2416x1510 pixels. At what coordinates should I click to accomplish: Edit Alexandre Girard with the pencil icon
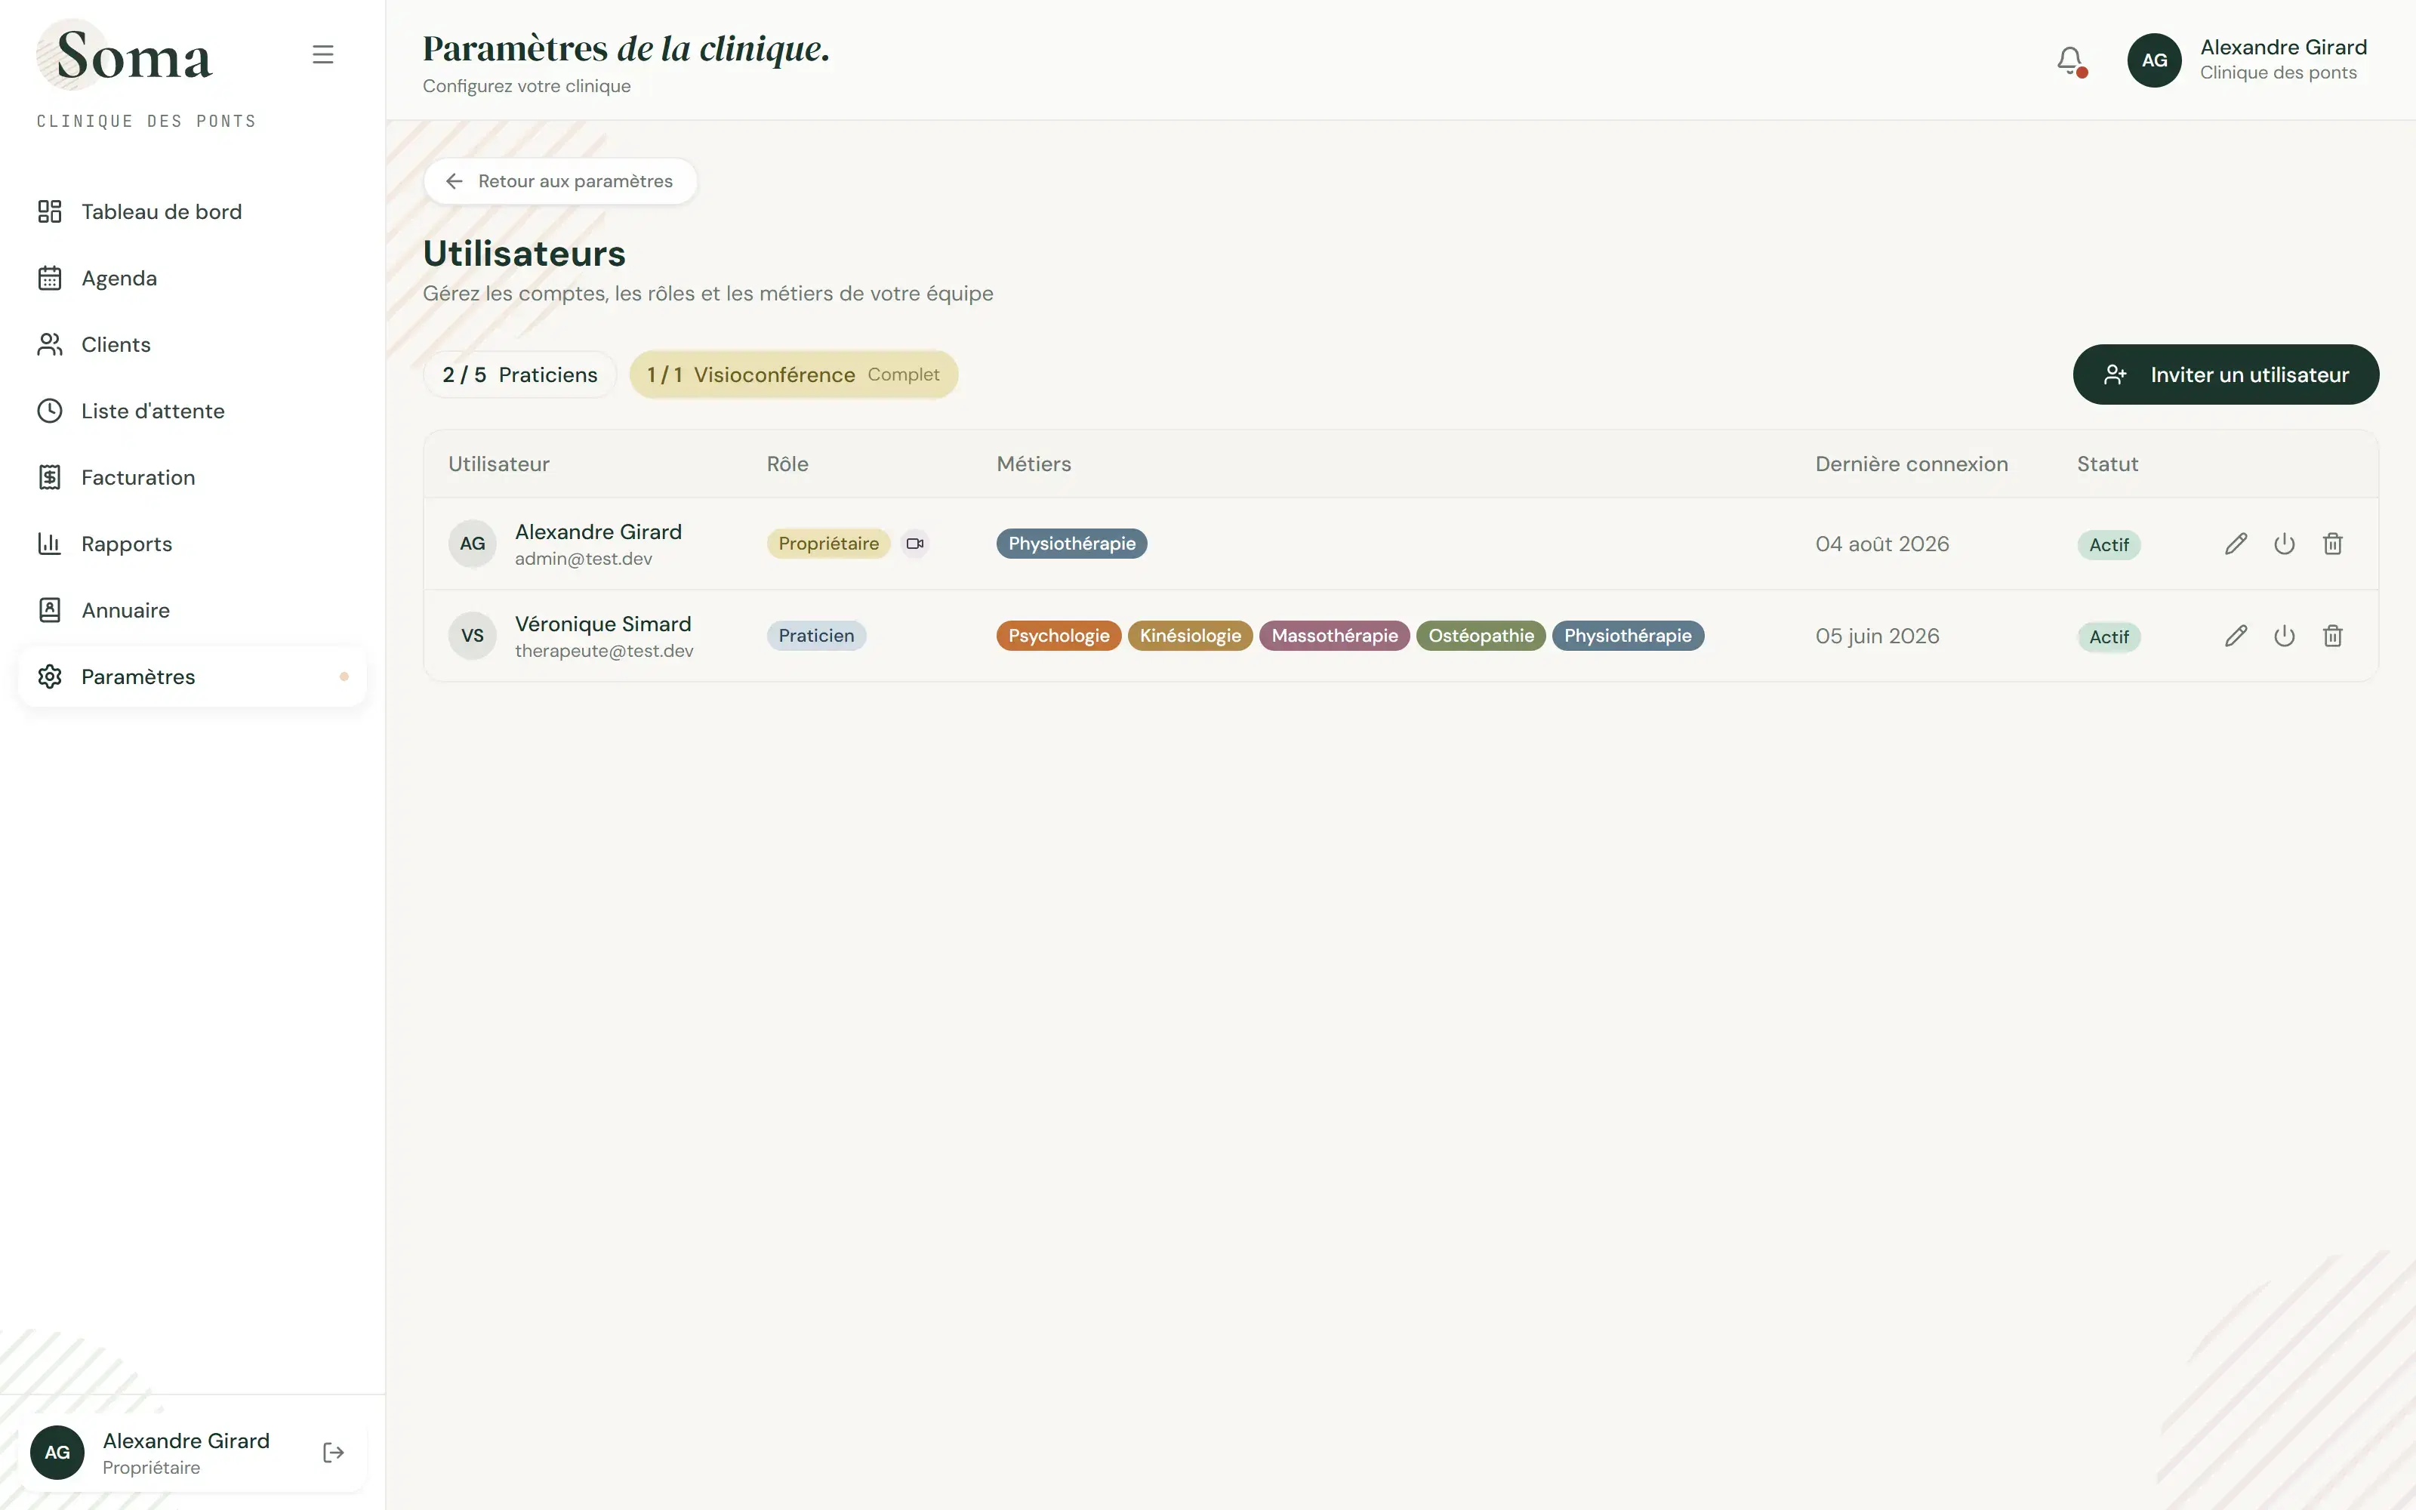(x=2236, y=544)
